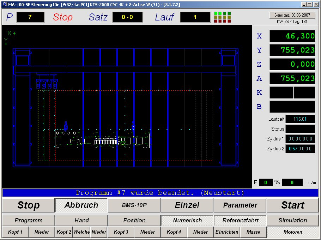
Task: Switch to the Programm tab
Action: pos(28,220)
